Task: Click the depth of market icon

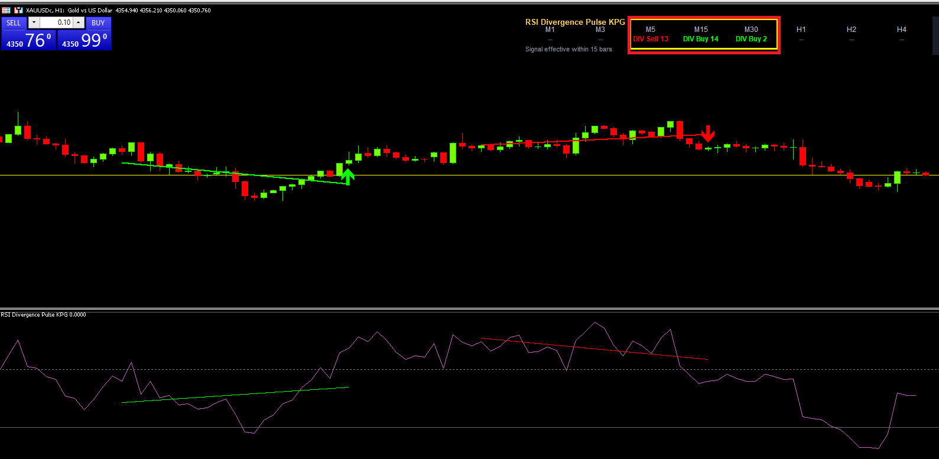Action: pyautogui.click(x=18, y=10)
